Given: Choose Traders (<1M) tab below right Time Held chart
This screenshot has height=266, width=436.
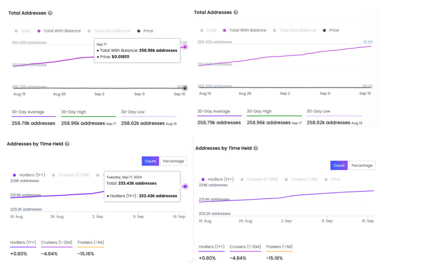Looking at the screenshot, I should tap(279, 247).
